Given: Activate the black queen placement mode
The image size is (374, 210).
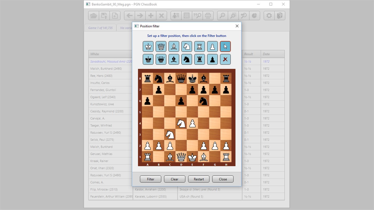Looking at the screenshot, I should [x=161, y=59].
